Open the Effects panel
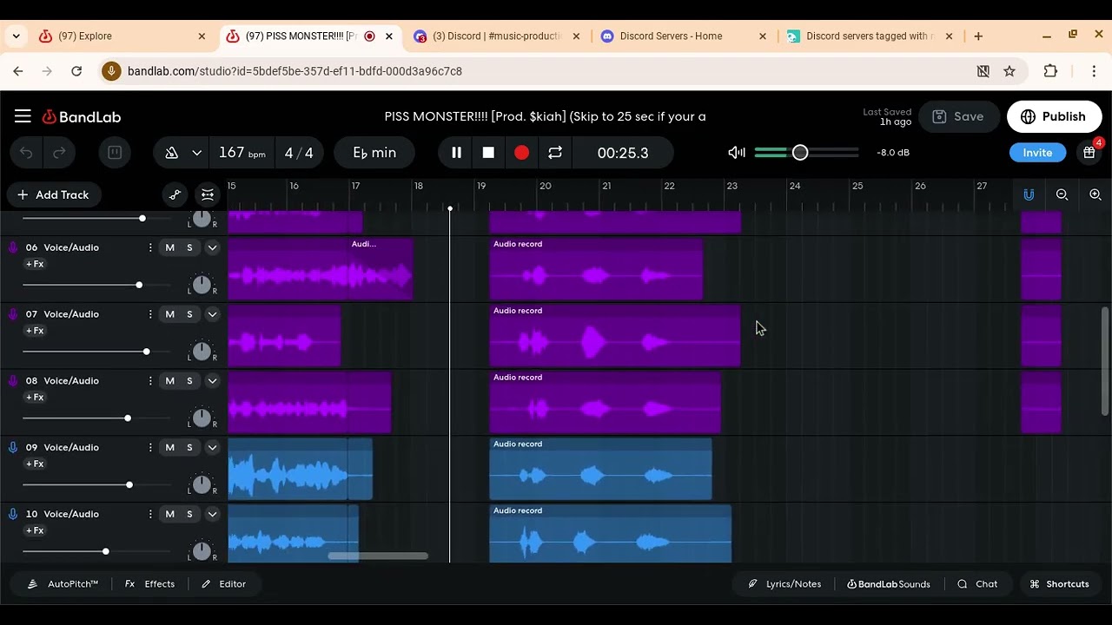Viewport: 1112px width, 625px height. (x=150, y=584)
